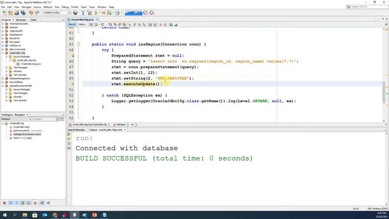The width and height of the screenshot is (389, 219).
Task: Click the Navigator filter icon beside the combo box
Action: tap(62, 119)
